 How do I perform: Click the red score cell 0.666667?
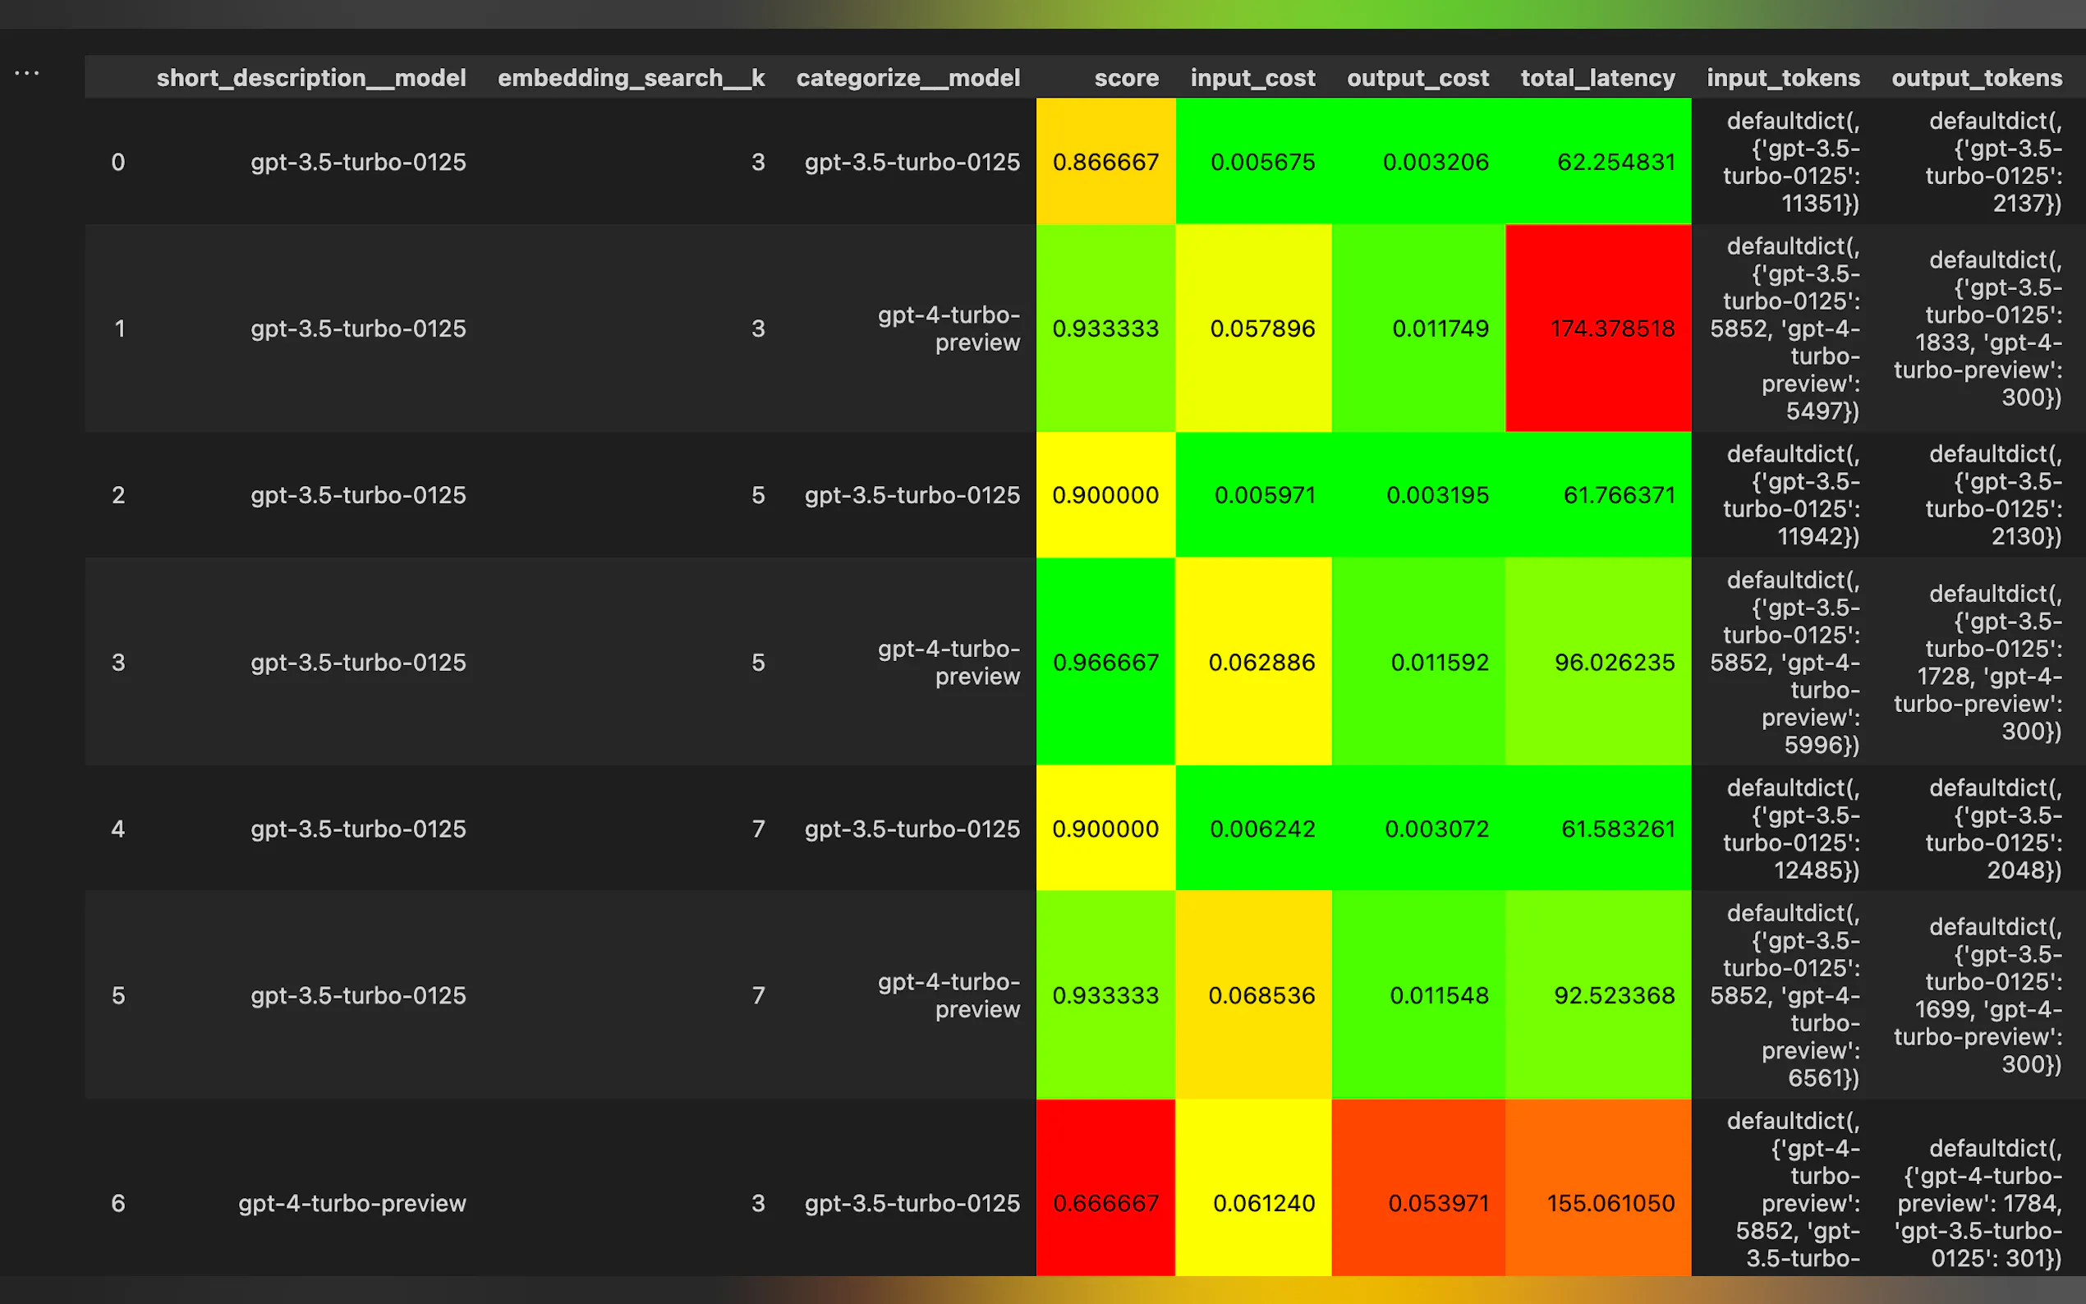click(1105, 1202)
